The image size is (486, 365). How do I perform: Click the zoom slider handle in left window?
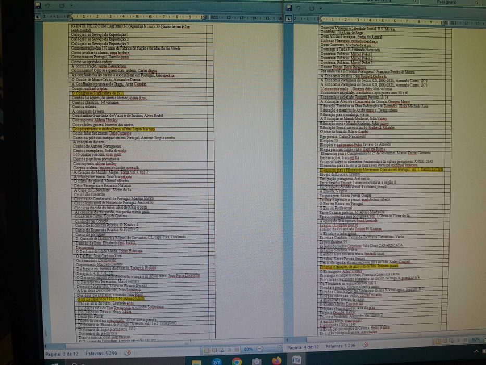click(280, 348)
